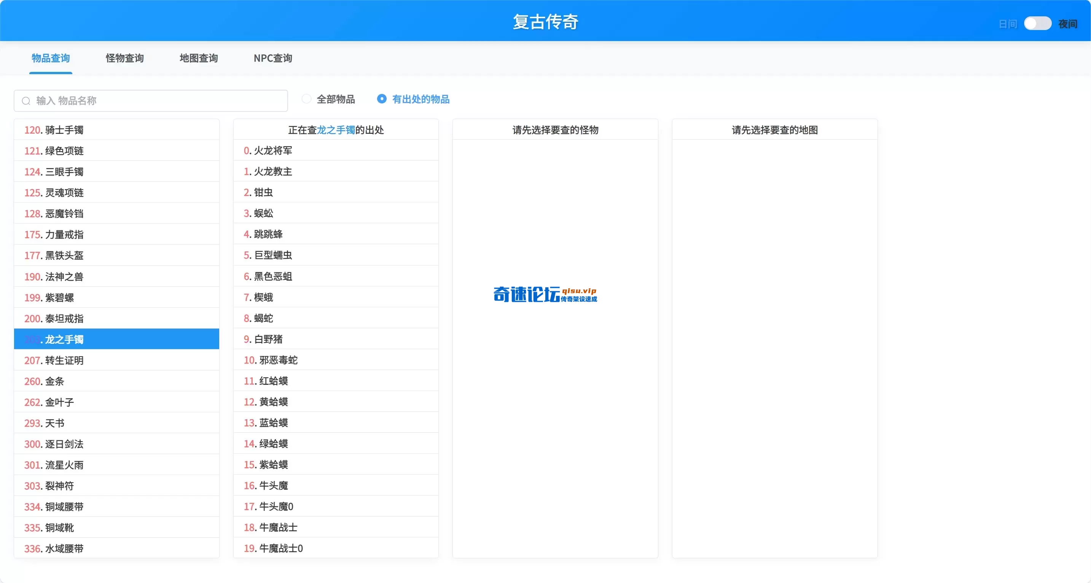
Task: Switch to the 地图查询 tab
Action: click(199, 59)
